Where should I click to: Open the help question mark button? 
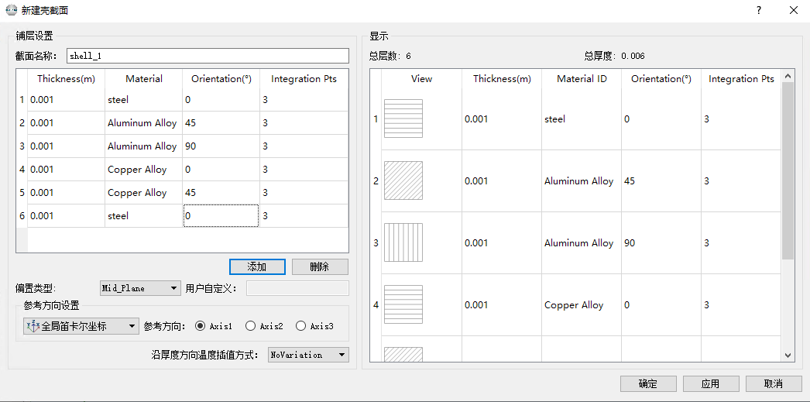759,10
